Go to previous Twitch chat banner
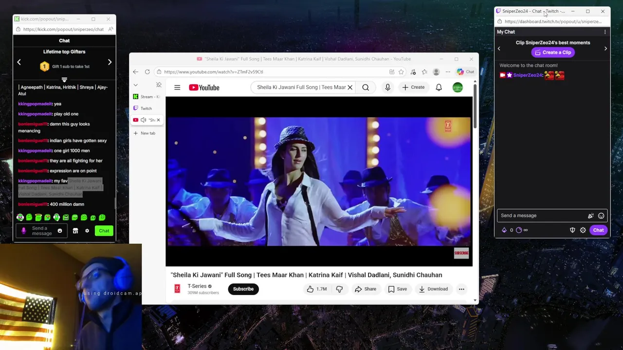The image size is (623, 350). [499, 49]
